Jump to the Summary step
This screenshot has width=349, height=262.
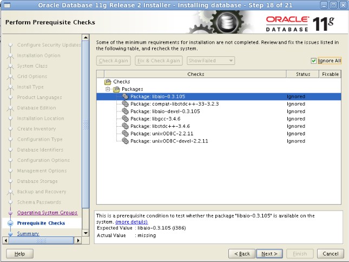coord(28,233)
